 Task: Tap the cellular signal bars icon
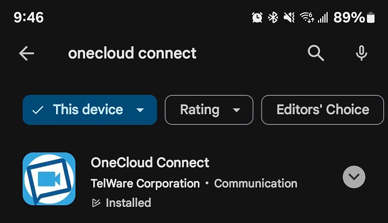[323, 18]
